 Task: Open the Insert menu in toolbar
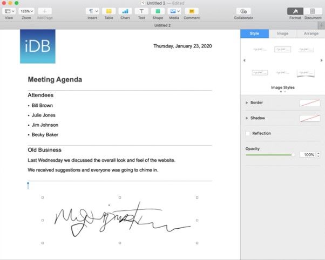(93, 11)
